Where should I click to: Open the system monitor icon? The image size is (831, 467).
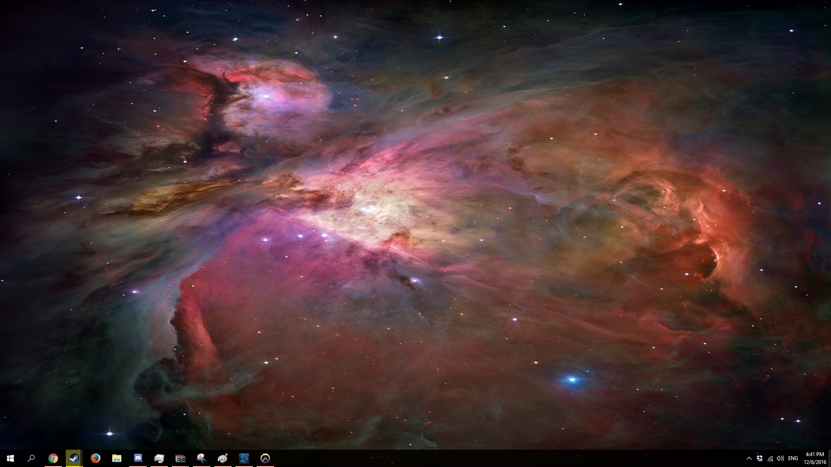159,458
